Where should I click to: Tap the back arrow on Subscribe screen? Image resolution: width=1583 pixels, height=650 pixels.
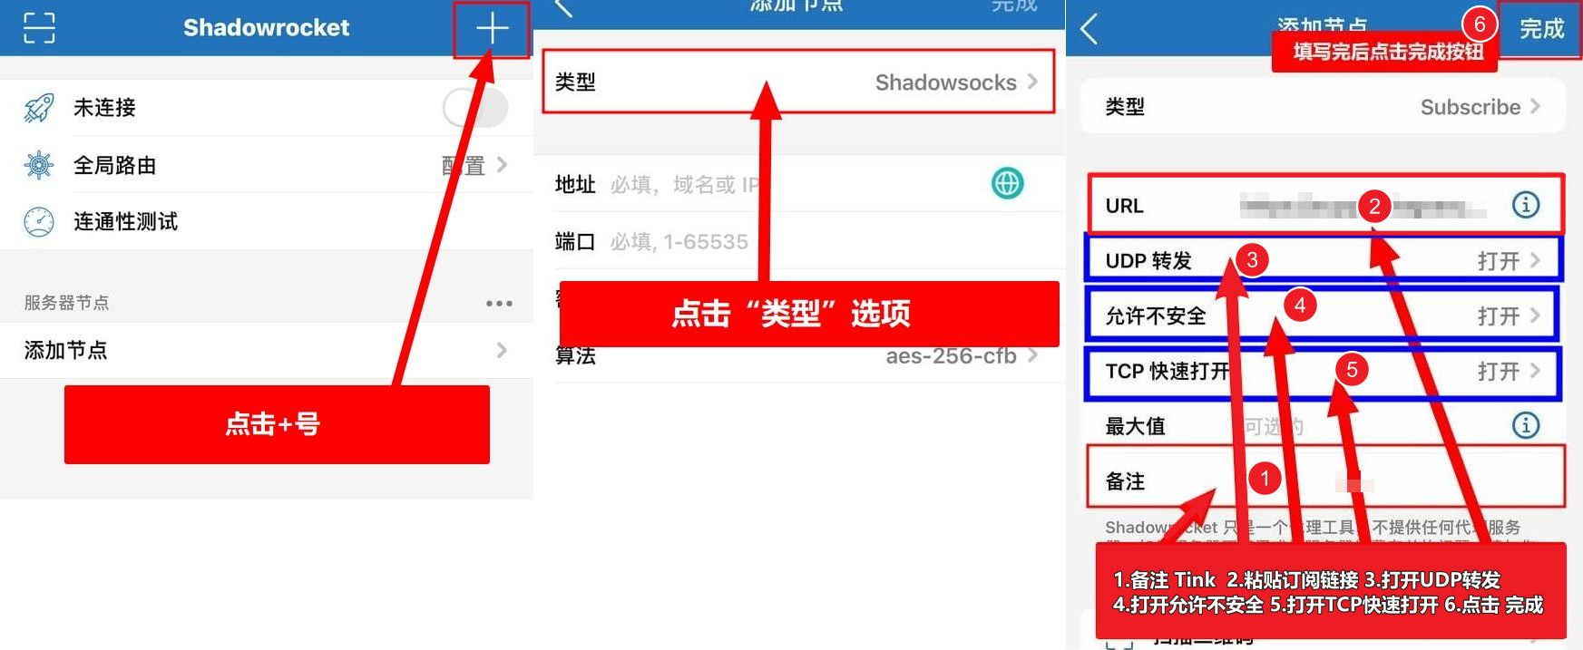pyautogui.click(x=1090, y=29)
